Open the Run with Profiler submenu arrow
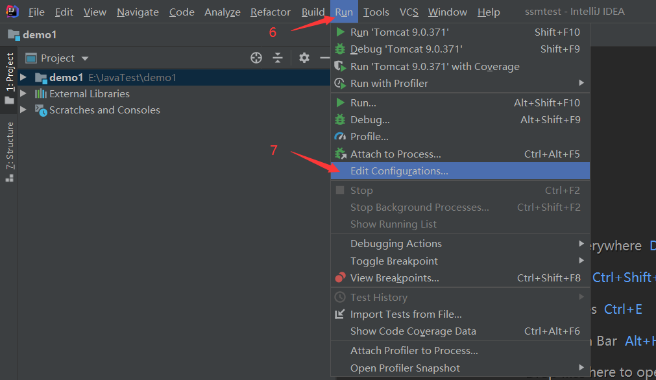Image resolution: width=656 pixels, height=380 pixels. (x=581, y=83)
